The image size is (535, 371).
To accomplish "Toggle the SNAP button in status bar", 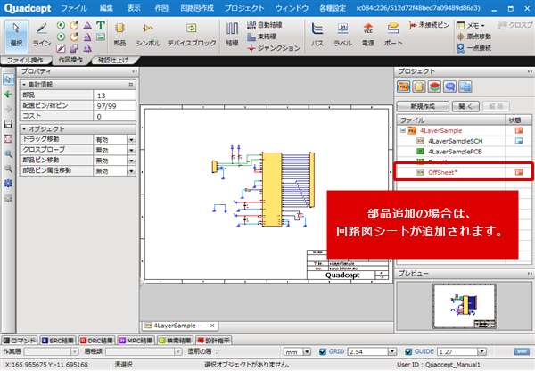I will (522, 351).
